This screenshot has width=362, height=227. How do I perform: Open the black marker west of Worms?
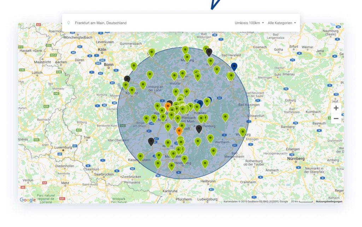151,141
